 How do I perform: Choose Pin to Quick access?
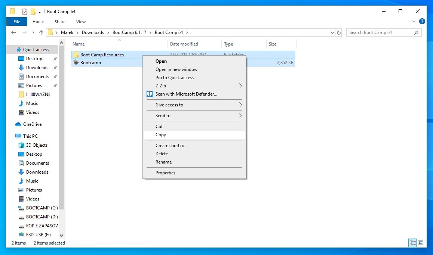point(194,78)
